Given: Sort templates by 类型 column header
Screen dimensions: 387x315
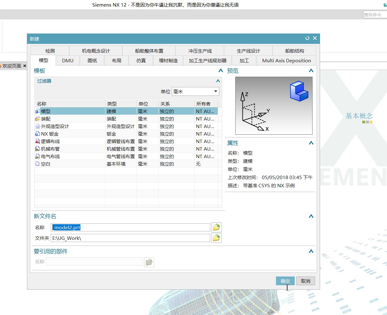Looking at the screenshot, I should tap(121, 104).
